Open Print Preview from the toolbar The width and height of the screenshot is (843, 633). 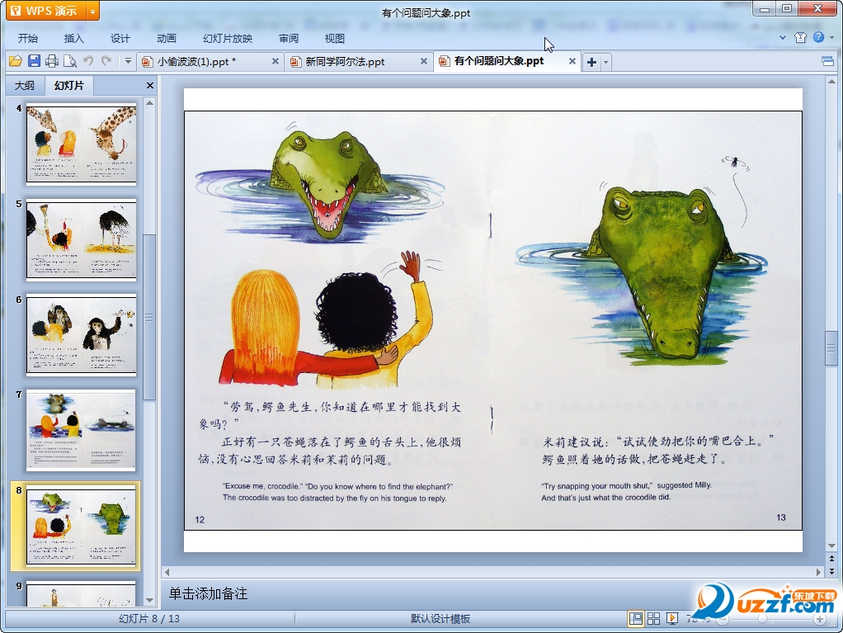[x=70, y=61]
